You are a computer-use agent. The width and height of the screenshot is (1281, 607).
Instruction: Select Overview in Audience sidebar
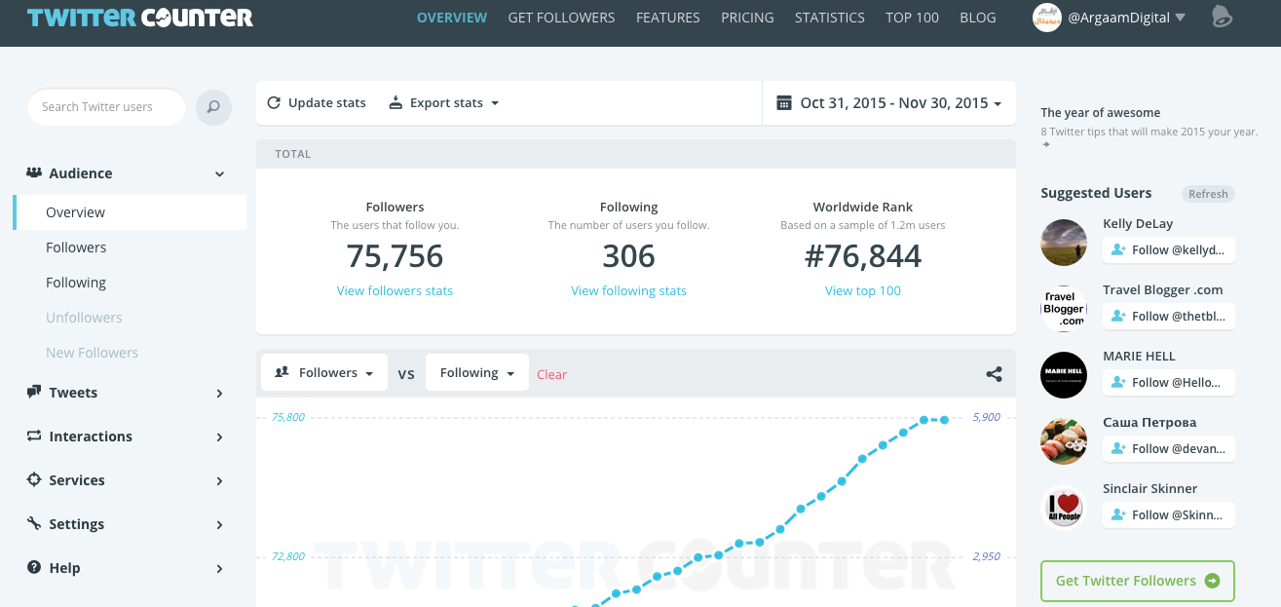click(131, 212)
